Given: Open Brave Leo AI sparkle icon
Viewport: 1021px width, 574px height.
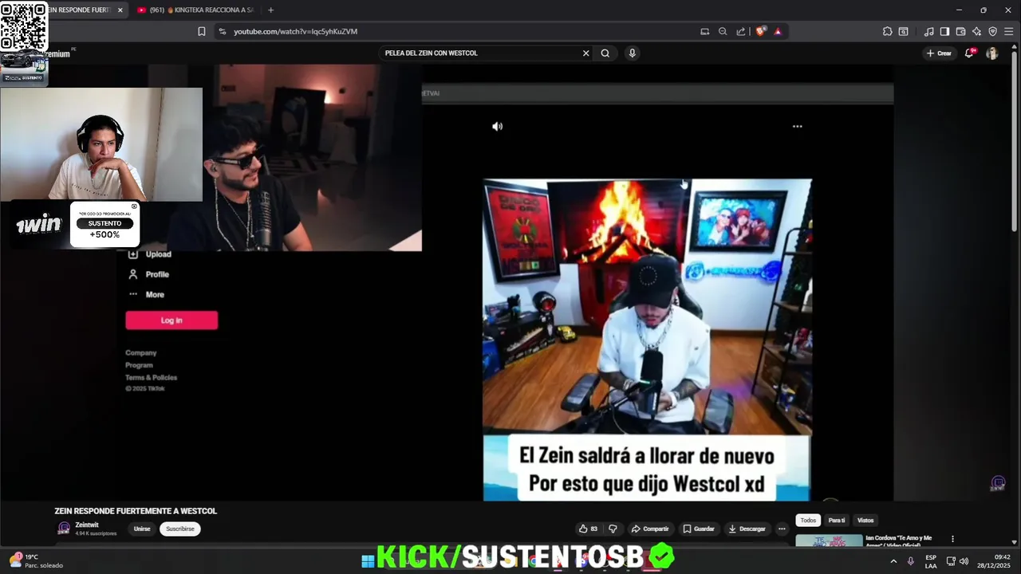Looking at the screenshot, I should [x=976, y=31].
